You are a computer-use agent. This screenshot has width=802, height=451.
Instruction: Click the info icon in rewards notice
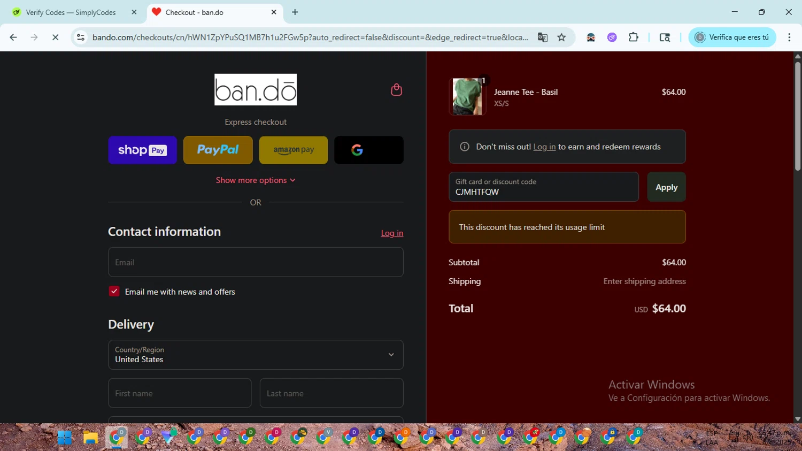click(x=465, y=147)
